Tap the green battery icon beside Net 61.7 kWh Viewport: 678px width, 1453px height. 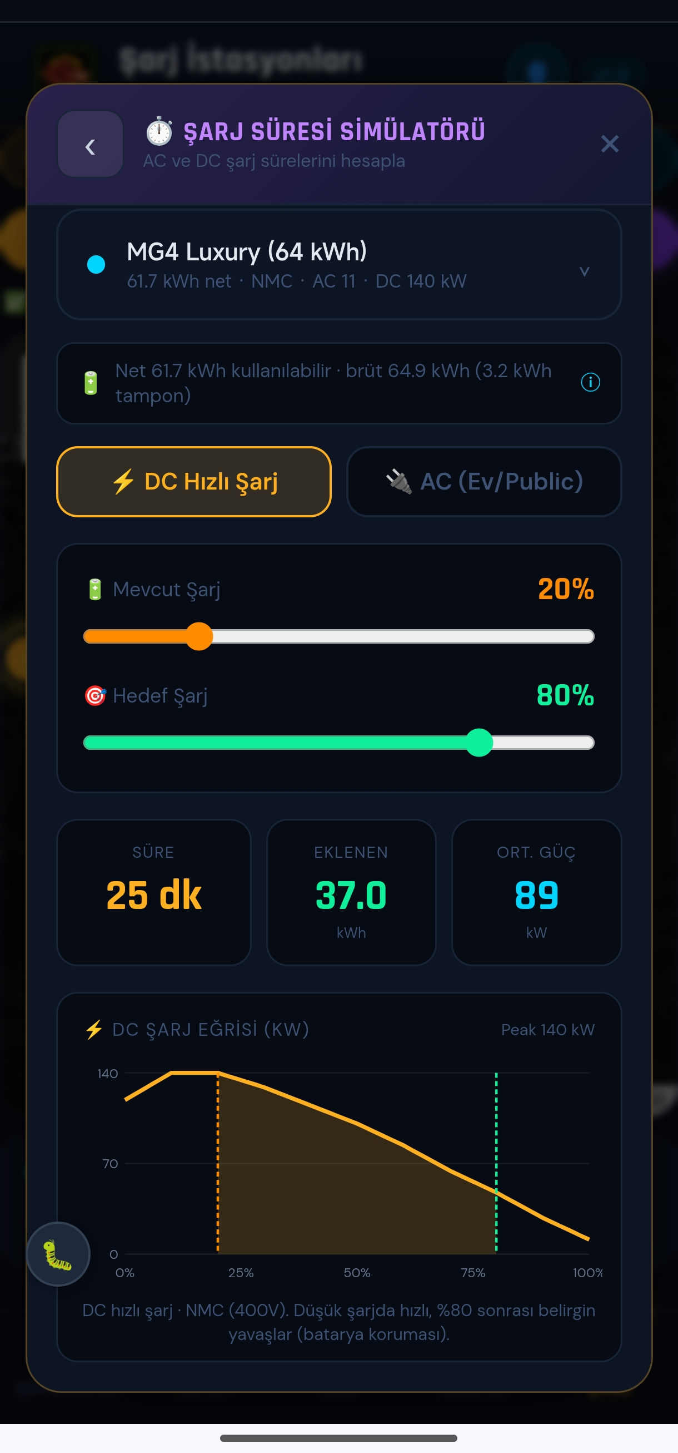[x=91, y=383]
